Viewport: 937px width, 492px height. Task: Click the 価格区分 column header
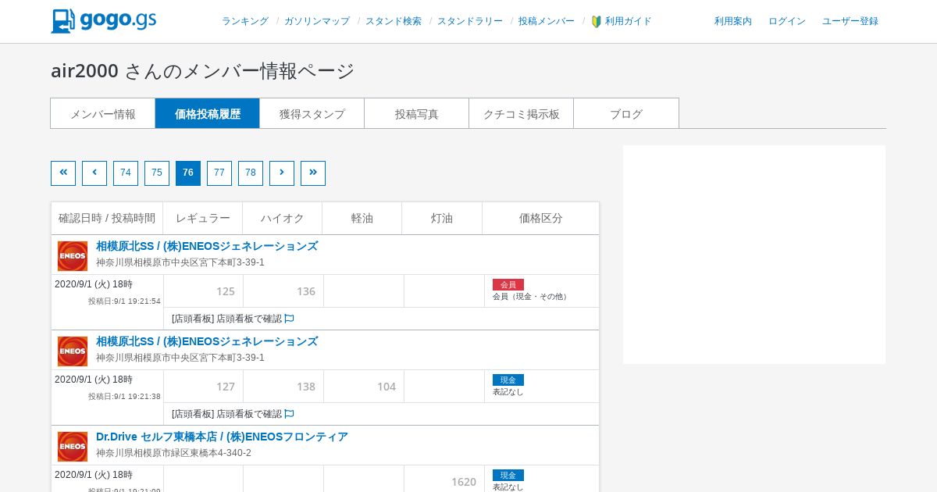click(541, 219)
